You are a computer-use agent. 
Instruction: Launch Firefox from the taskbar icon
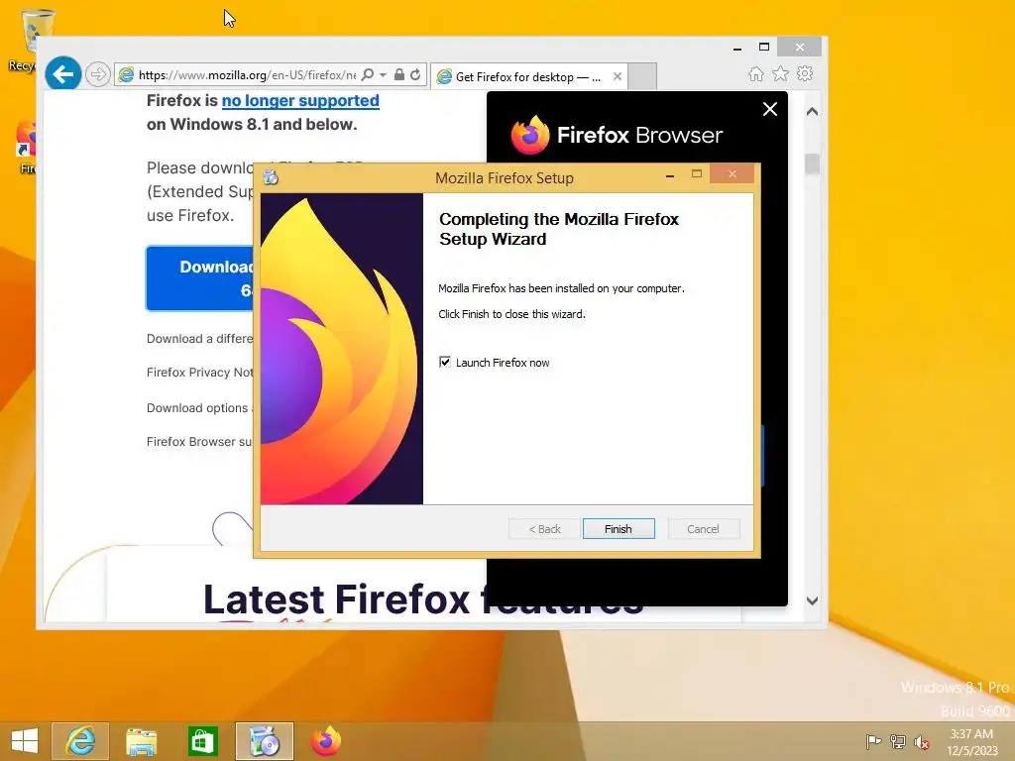(x=325, y=741)
